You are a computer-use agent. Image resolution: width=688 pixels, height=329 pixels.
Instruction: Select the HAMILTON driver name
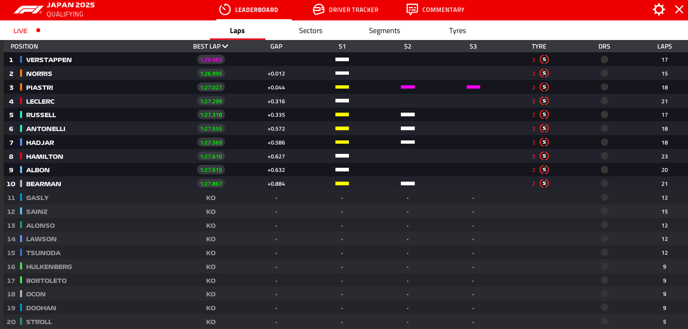click(x=45, y=156)
